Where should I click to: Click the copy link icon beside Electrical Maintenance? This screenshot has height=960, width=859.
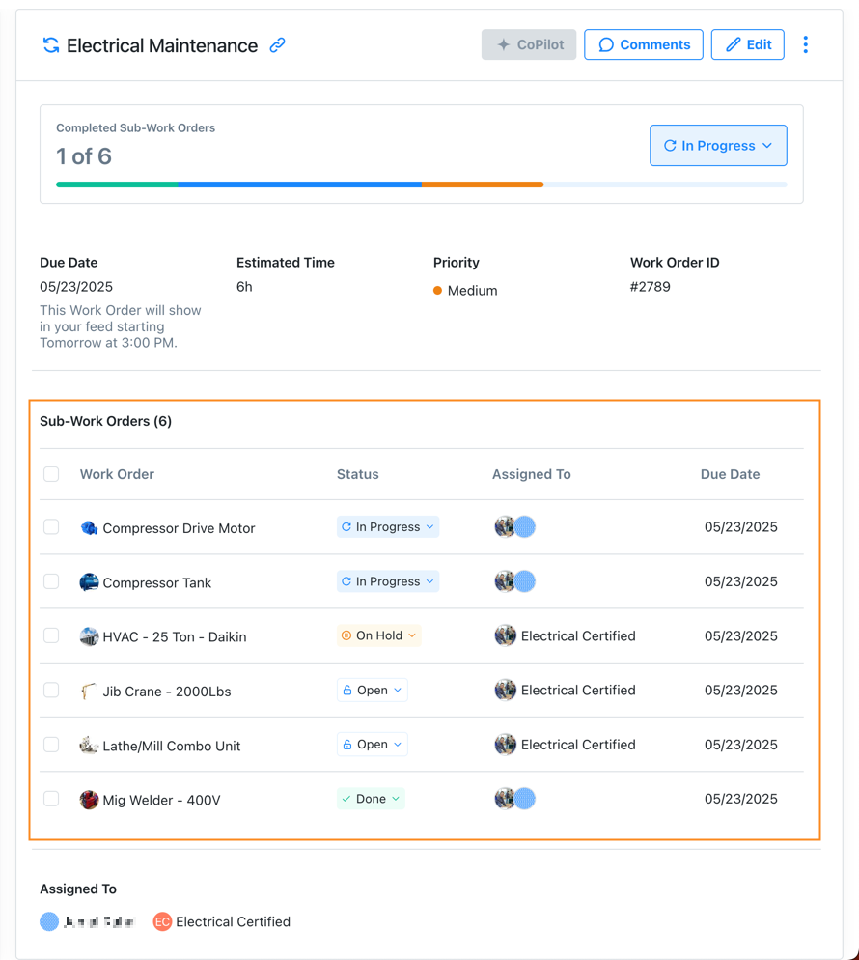coord(277,45)
